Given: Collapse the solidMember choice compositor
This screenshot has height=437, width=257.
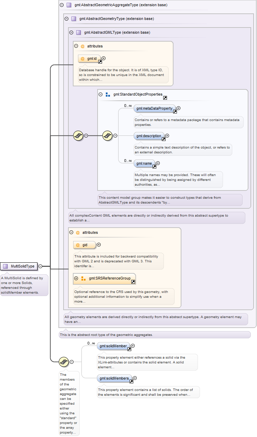Looking at the screenshot, I should click(72, 362).
